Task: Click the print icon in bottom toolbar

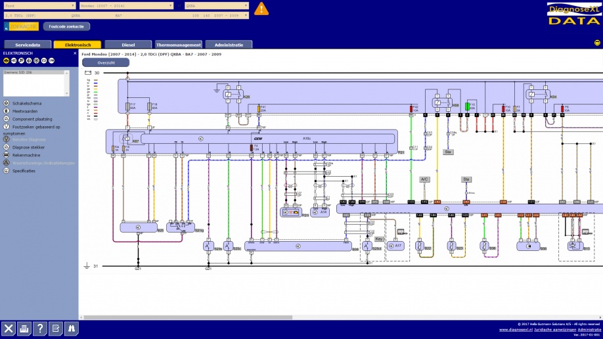Action: click(x=24, y=328)
